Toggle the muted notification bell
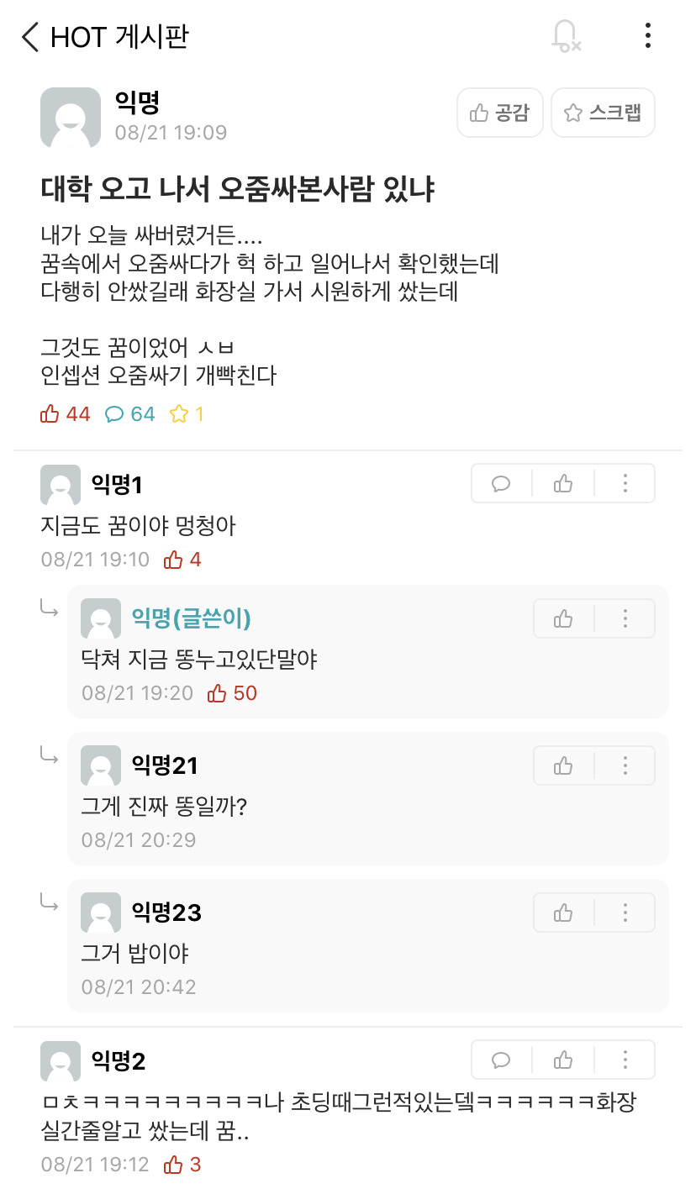This screenshot has width=696, height=1194. pos(565,36)
